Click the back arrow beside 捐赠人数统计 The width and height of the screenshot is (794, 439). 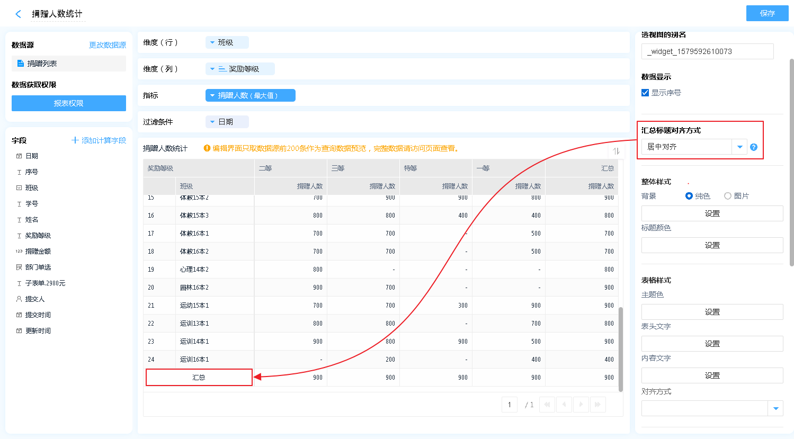point(19,14)
